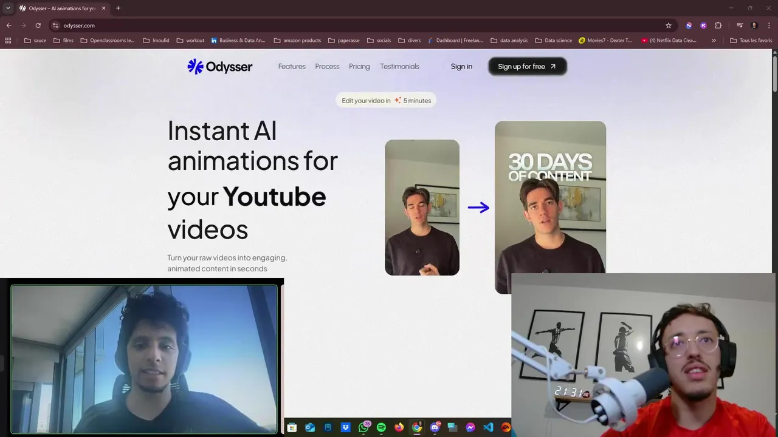The image size is (778, 437).
Task: Open the films bookmark folder
Action: coord(64,41)
